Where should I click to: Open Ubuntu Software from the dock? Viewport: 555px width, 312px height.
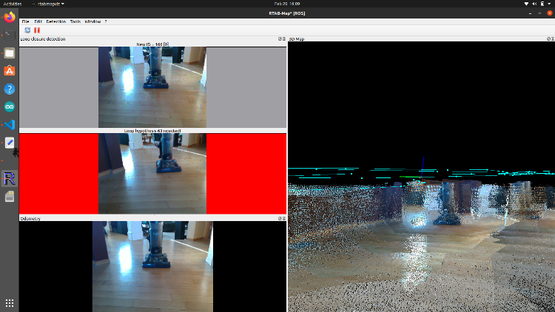point(10,71)
